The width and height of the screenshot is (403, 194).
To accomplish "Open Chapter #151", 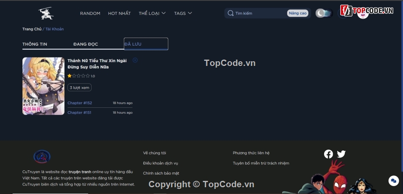I will point(79,112).
